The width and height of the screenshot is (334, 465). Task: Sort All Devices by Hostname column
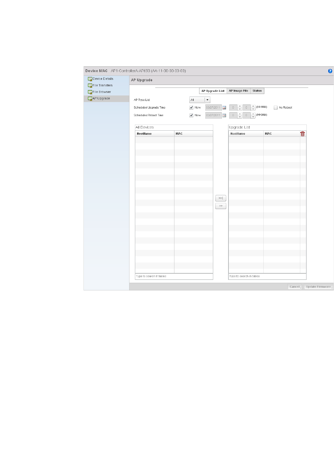[155, 134]
